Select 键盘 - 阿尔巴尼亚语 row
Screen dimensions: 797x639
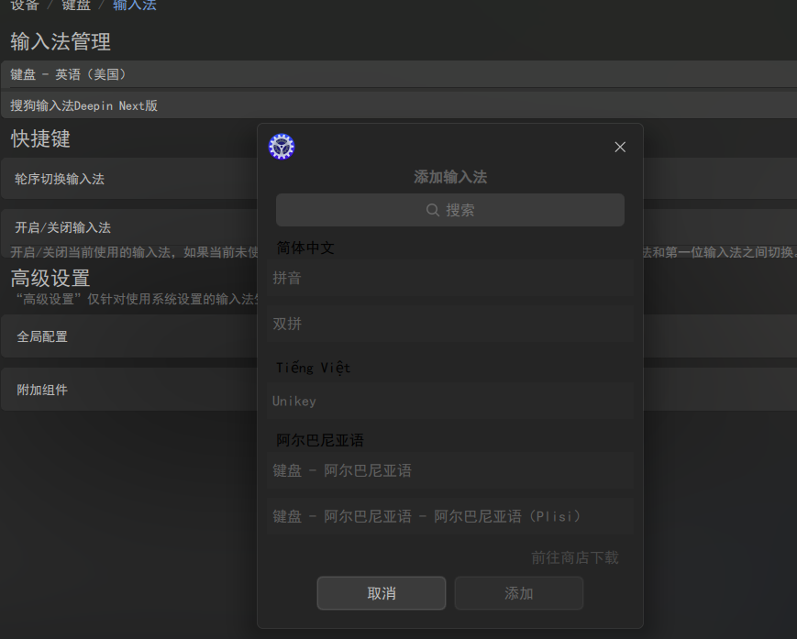pos(449,470)
